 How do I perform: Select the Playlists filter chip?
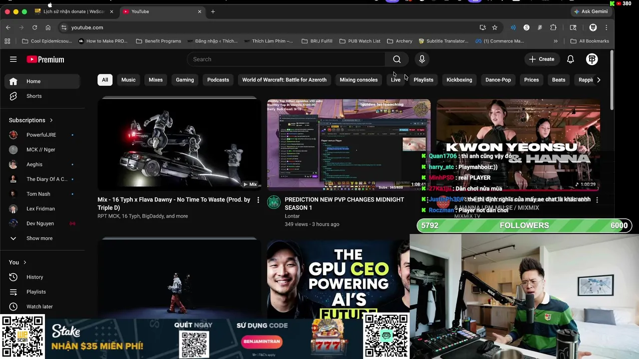pos(423,80)
